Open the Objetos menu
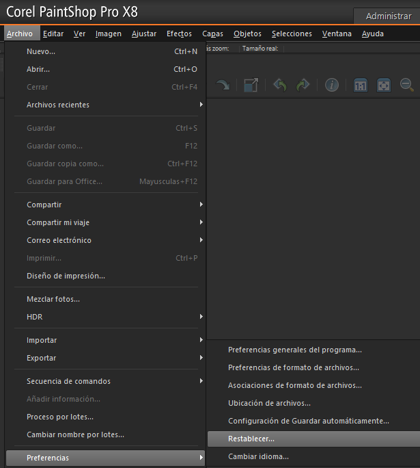The image size is (420, 468). [247, 34]
